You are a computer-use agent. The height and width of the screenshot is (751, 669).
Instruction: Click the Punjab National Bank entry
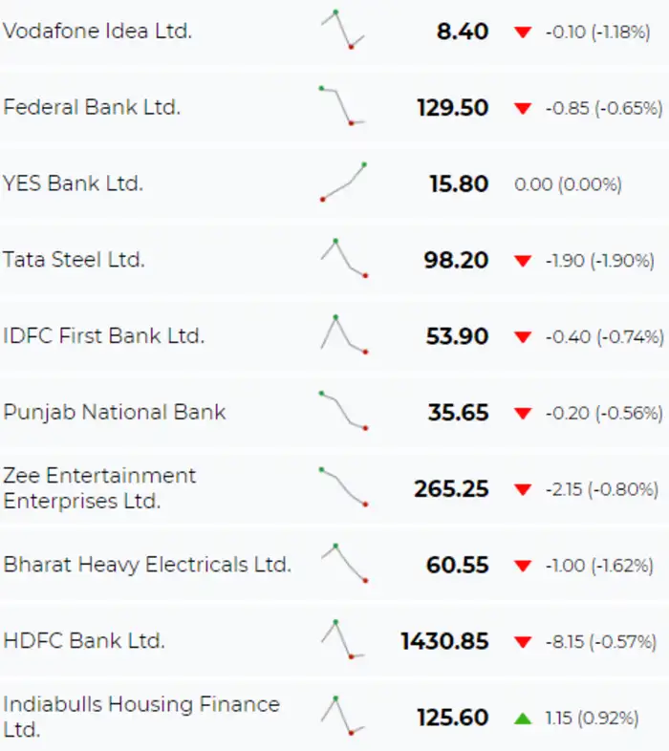[115, 413]
